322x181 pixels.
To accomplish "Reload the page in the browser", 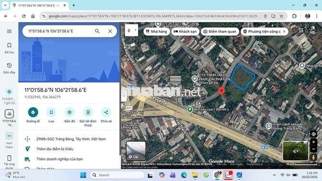I will 24,16.
